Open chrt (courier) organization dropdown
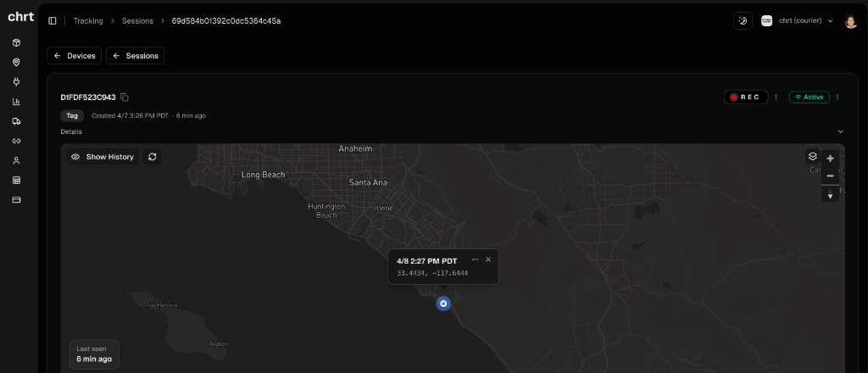The image size is (868, 373). coord(798,21)
